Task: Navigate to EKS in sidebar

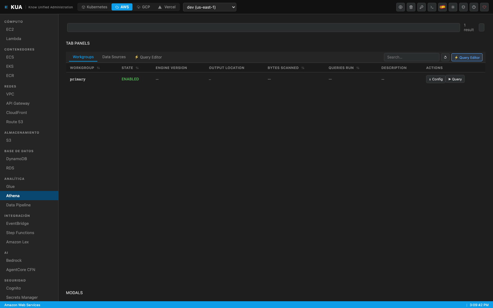Action: (29, 67)
